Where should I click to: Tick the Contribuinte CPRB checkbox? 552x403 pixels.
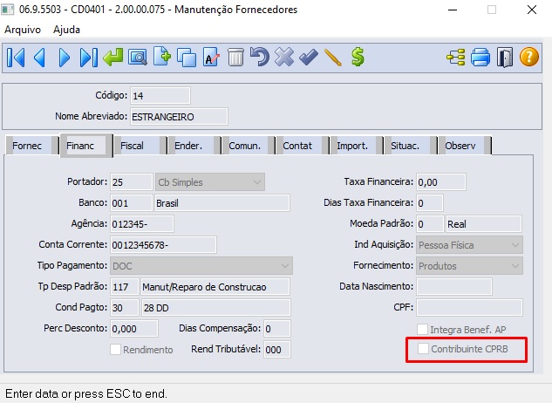click(423, 349)
